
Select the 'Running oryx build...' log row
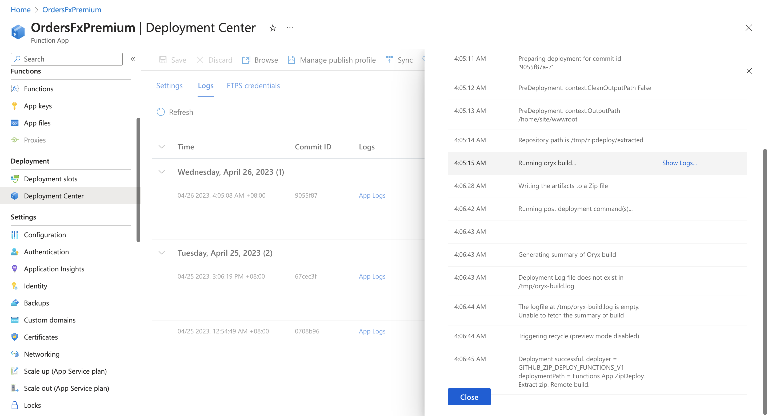pos(597,163)
